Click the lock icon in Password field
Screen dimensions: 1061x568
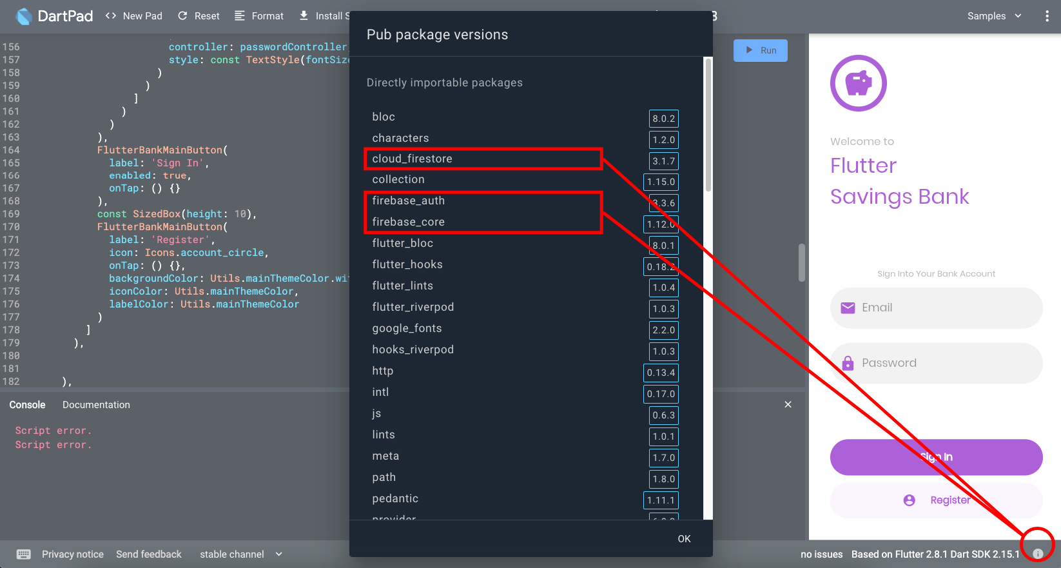848,363
